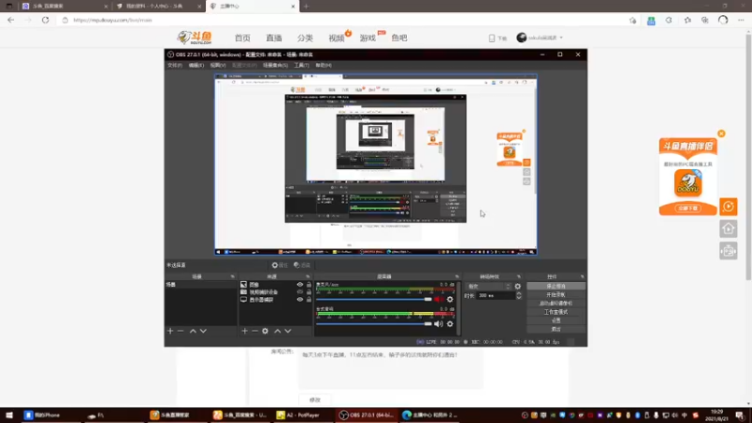
Task: Open scene transition properties gear
Action: coord(518,287)
